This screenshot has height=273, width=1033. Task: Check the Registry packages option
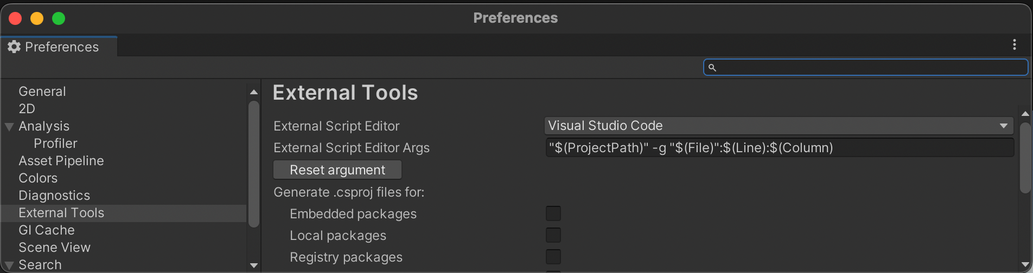[x=553, y=257]
